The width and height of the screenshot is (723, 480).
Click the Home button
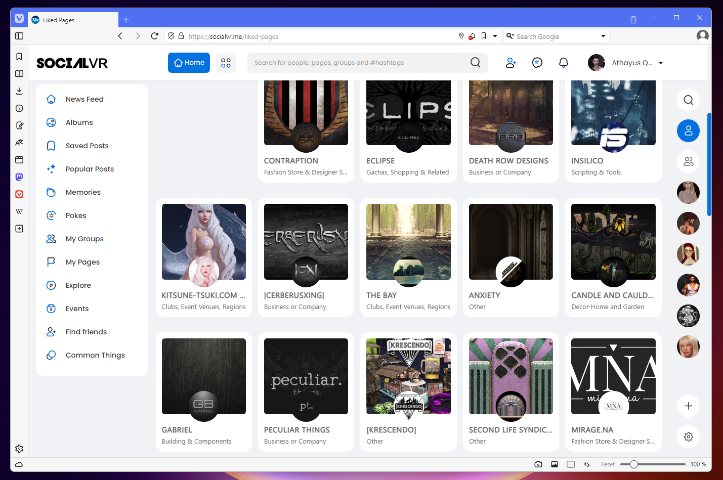(189, 63)
